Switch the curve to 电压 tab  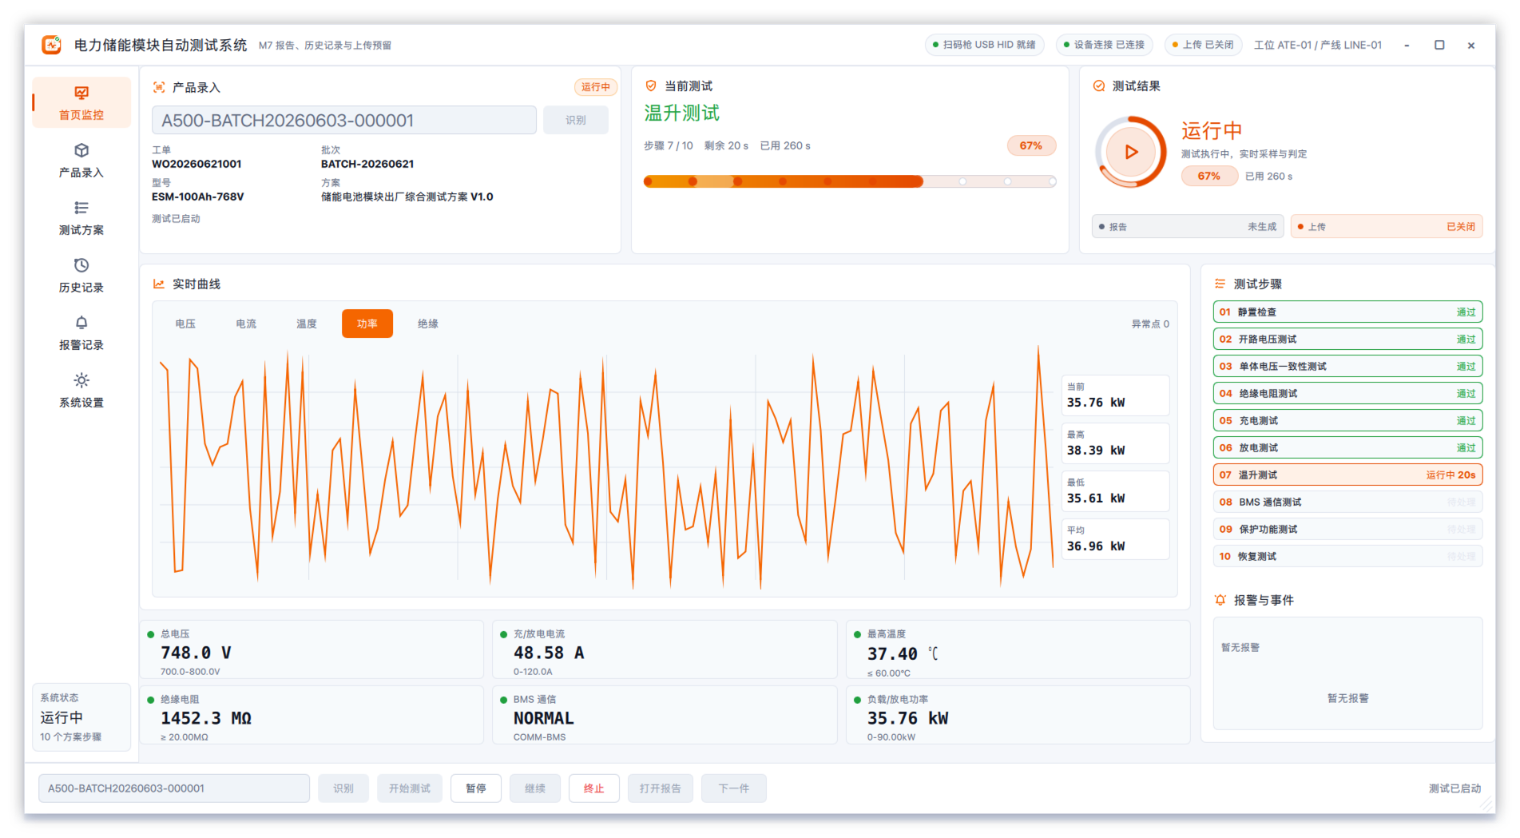click(185, 324)
